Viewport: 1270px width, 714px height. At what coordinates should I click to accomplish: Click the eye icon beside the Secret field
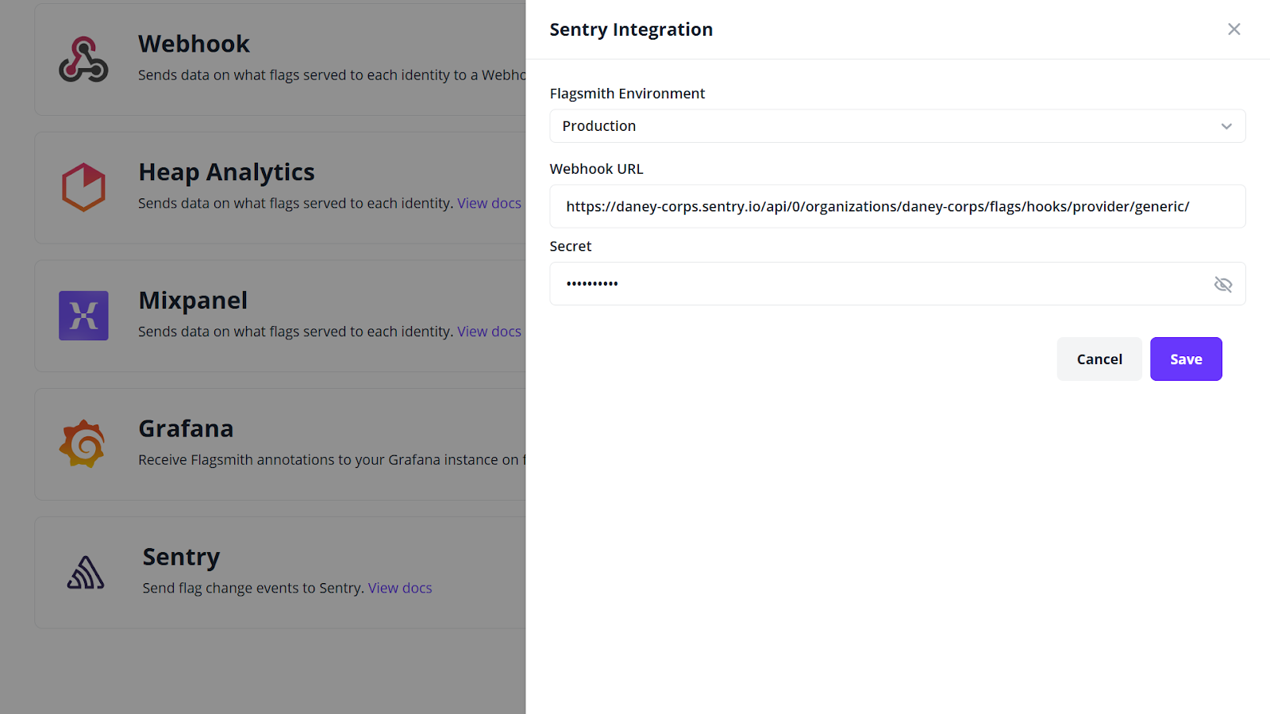point(1222,284)
